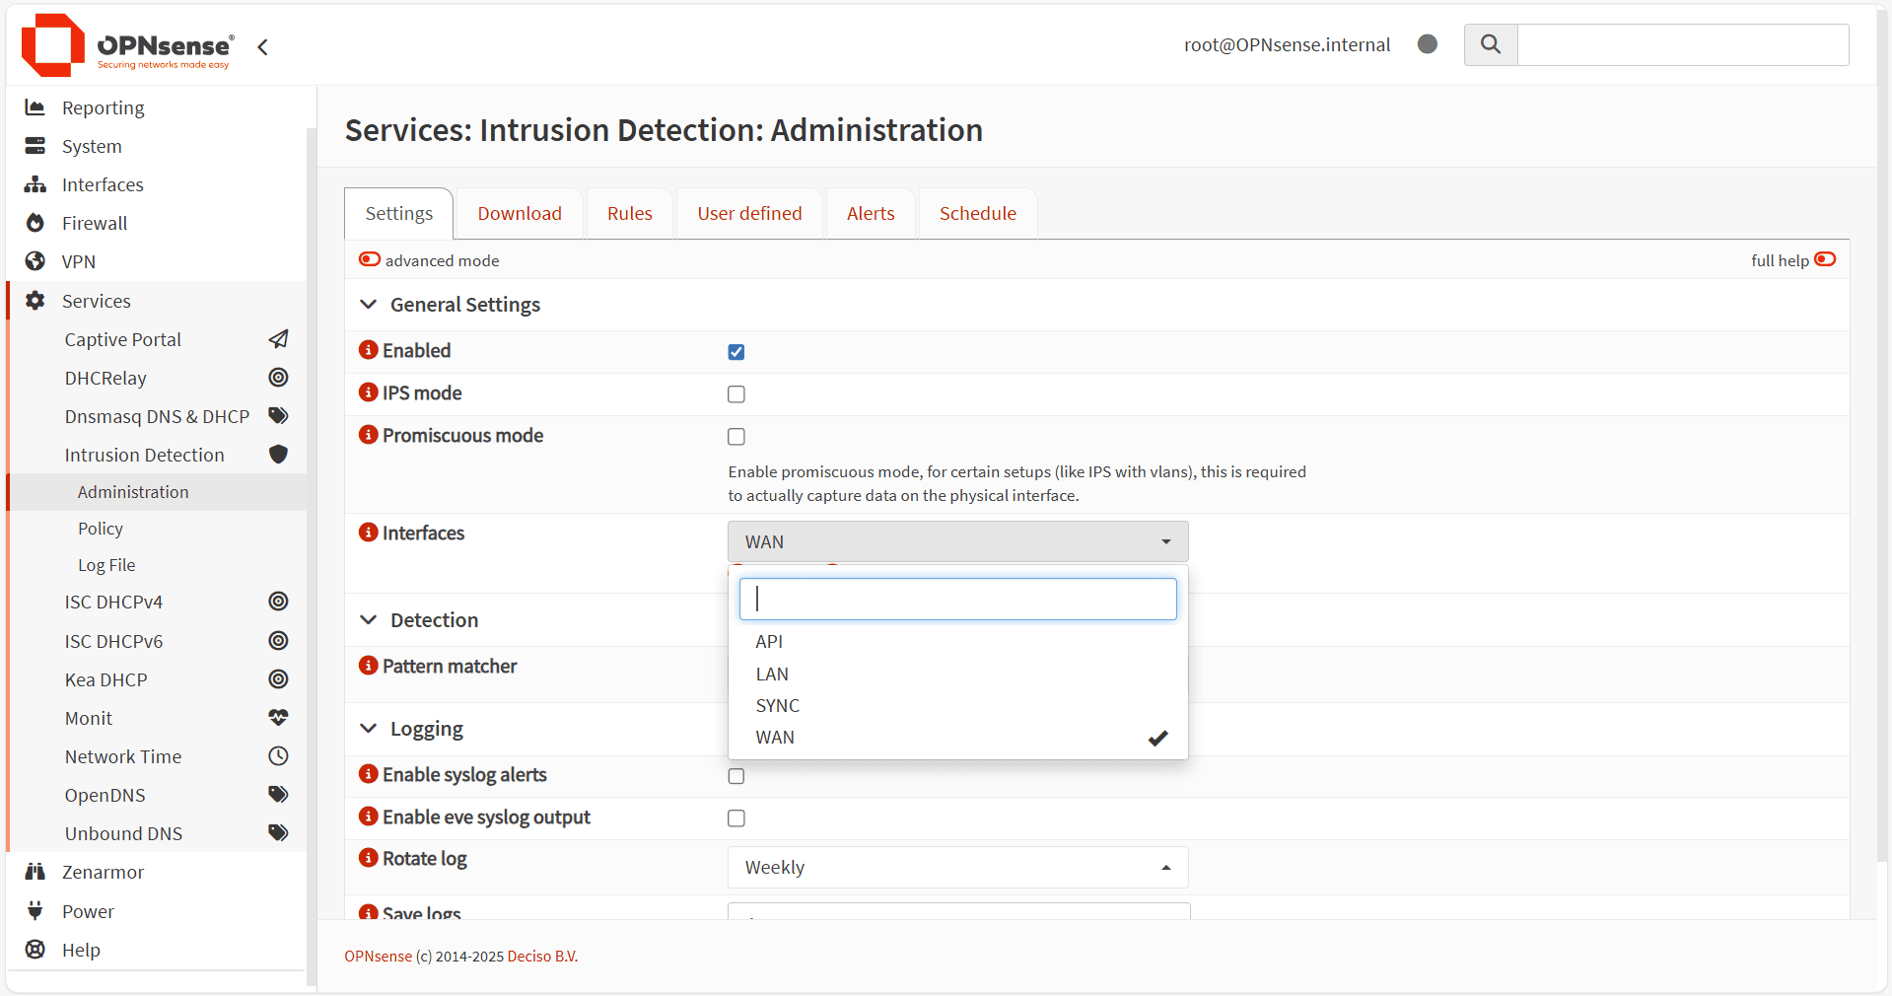Viewport: 1892px width, 996px height.
Task: Select LAN in the interfaces list
Action: (x=772, y=675)
